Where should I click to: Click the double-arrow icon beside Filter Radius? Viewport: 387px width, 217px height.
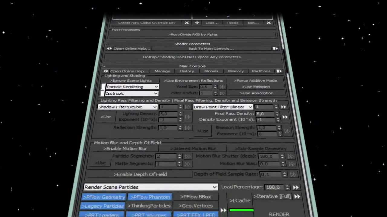(222, 93)
